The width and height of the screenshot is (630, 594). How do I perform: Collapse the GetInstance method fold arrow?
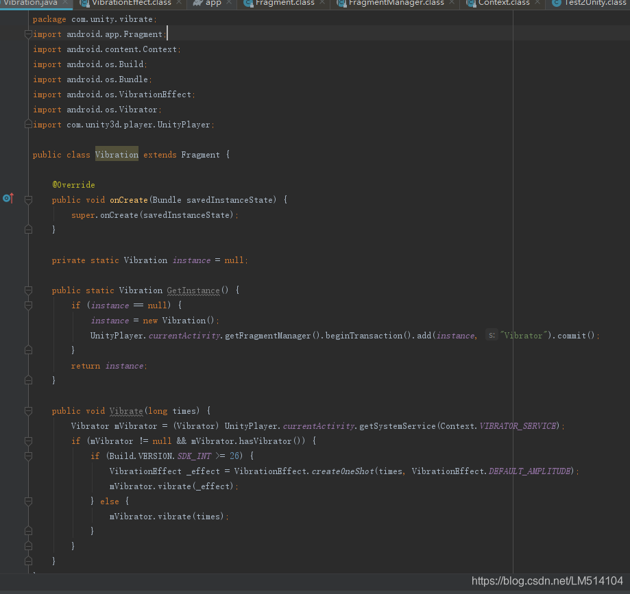(x=28, y=290)
